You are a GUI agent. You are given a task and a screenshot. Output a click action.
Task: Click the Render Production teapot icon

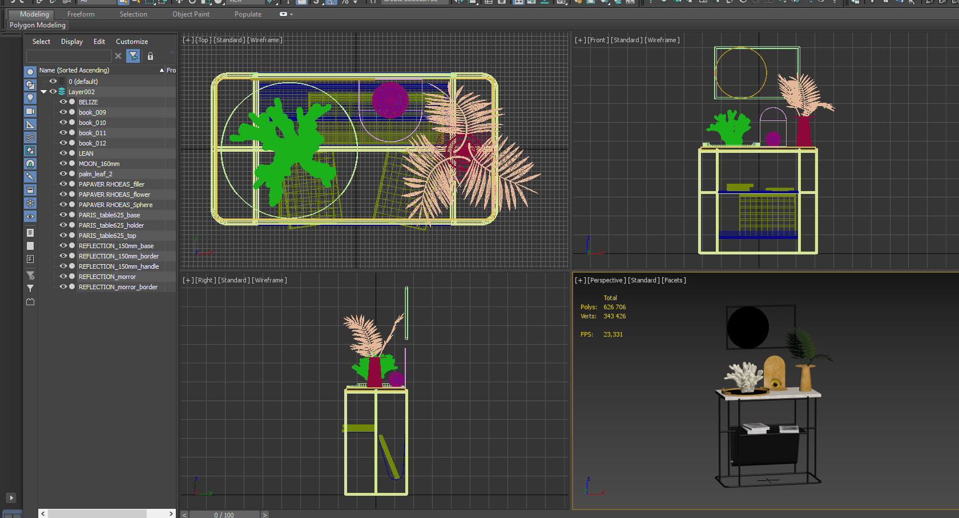click(605, 3)
